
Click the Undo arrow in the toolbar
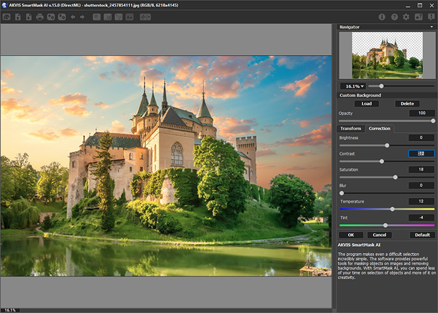(x=73, y=17)
